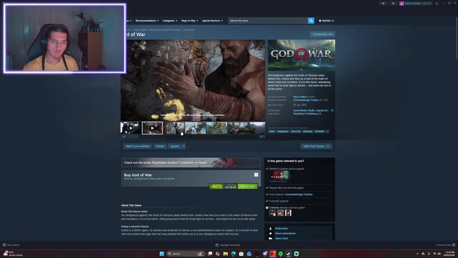Open Steam announcements megaphone icon
This screenshot has height=258, width=458.
click(x=383, y=3)
